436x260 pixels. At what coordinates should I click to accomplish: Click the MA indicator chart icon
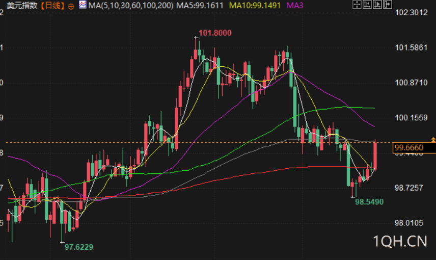(x=83, y=5)
